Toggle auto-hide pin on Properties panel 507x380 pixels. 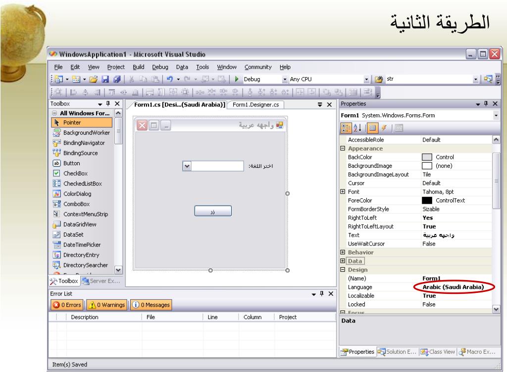pyautogui.click(x=486, y=103)
